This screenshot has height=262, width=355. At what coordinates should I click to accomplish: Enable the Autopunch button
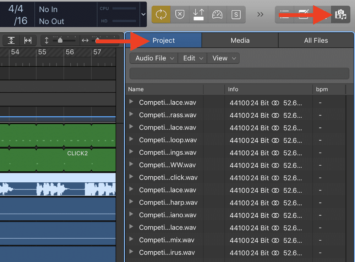point(198,15)
